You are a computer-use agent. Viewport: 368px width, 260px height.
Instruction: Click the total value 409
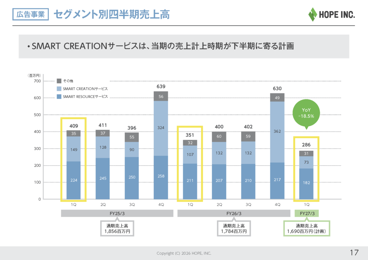(74, 126)
